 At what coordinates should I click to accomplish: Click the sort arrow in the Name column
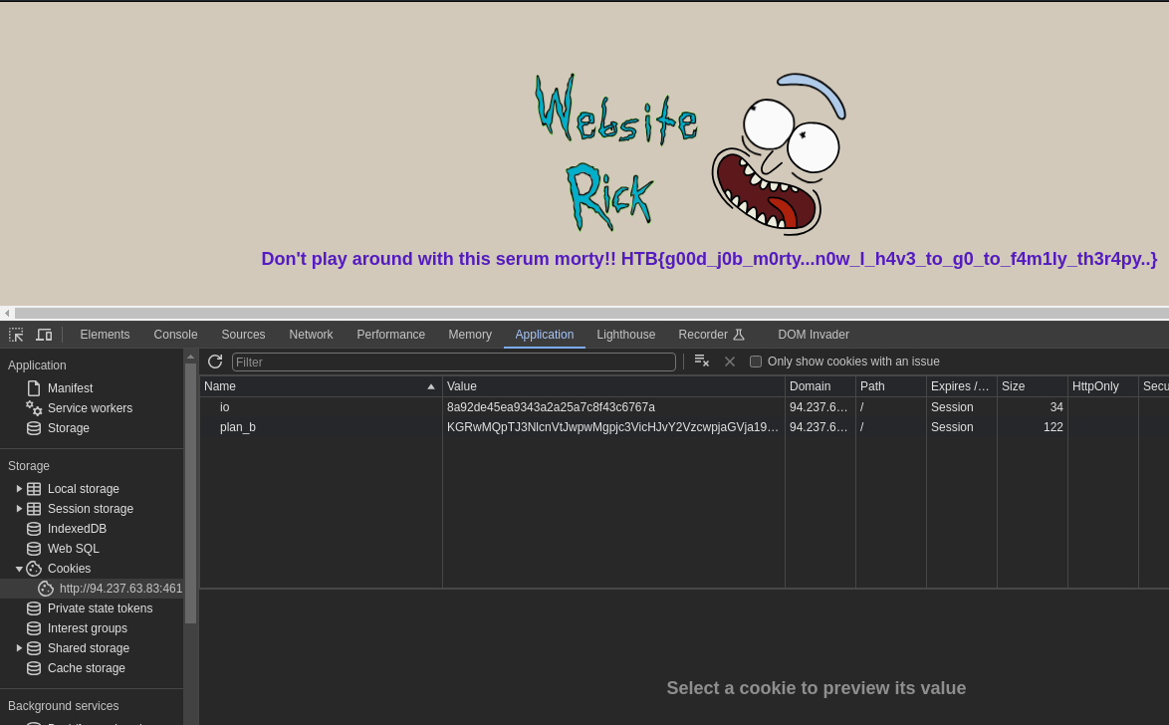click(x=431, y=386)
